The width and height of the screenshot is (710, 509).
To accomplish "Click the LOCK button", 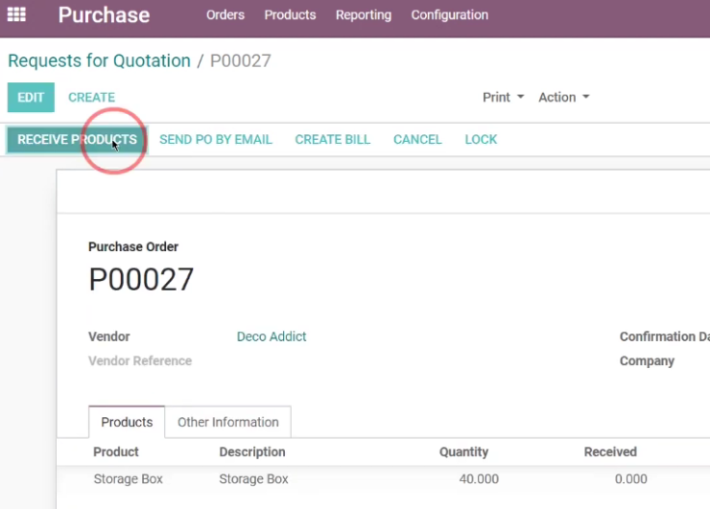I will pos(481,139).
